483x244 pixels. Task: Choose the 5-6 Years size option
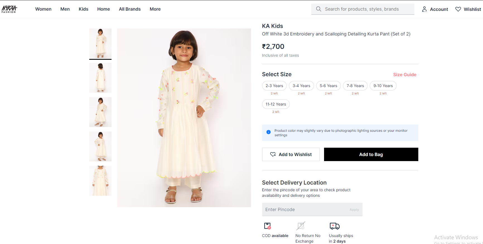pyautogui.click(x=328, y=86)
